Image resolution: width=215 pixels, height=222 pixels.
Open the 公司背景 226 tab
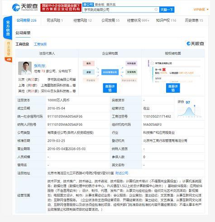pos(27,20)
